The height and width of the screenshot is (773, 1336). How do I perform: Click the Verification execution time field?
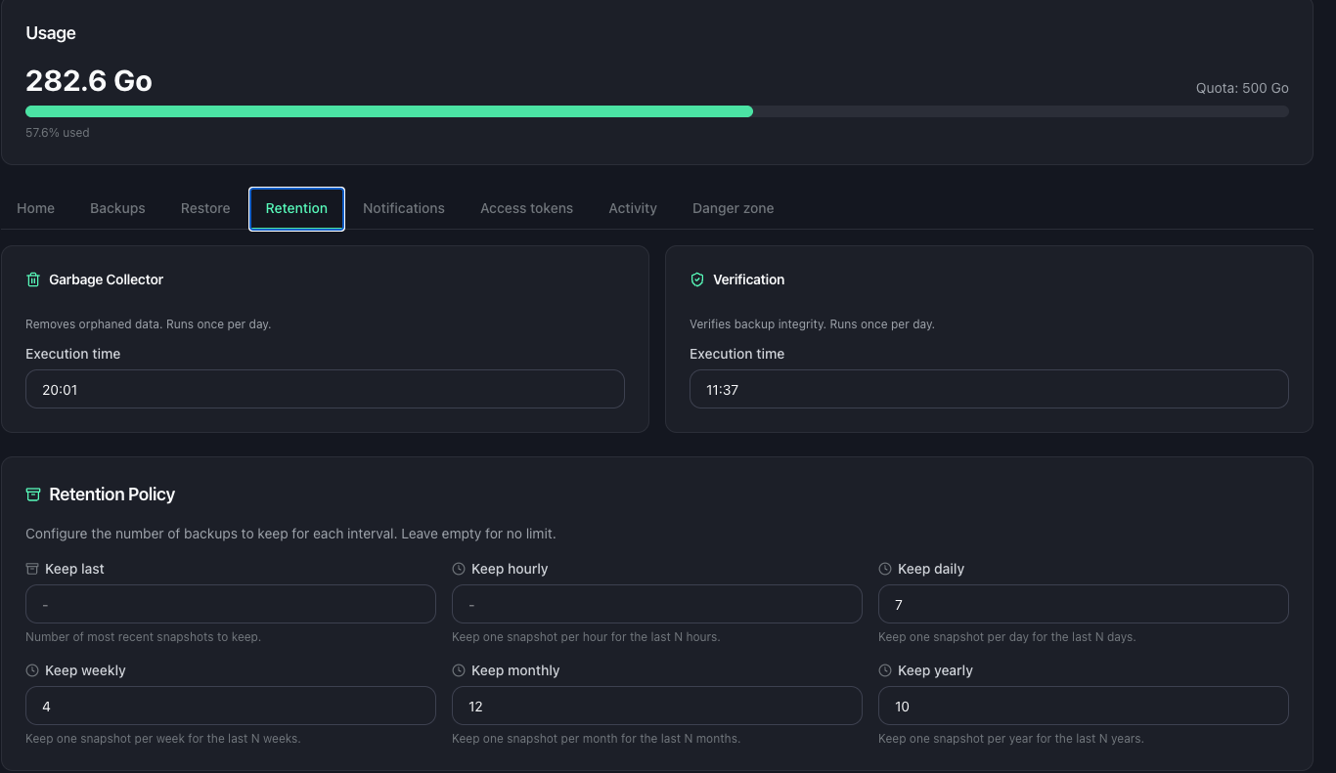pyautogui.click(x=989, y=389)
